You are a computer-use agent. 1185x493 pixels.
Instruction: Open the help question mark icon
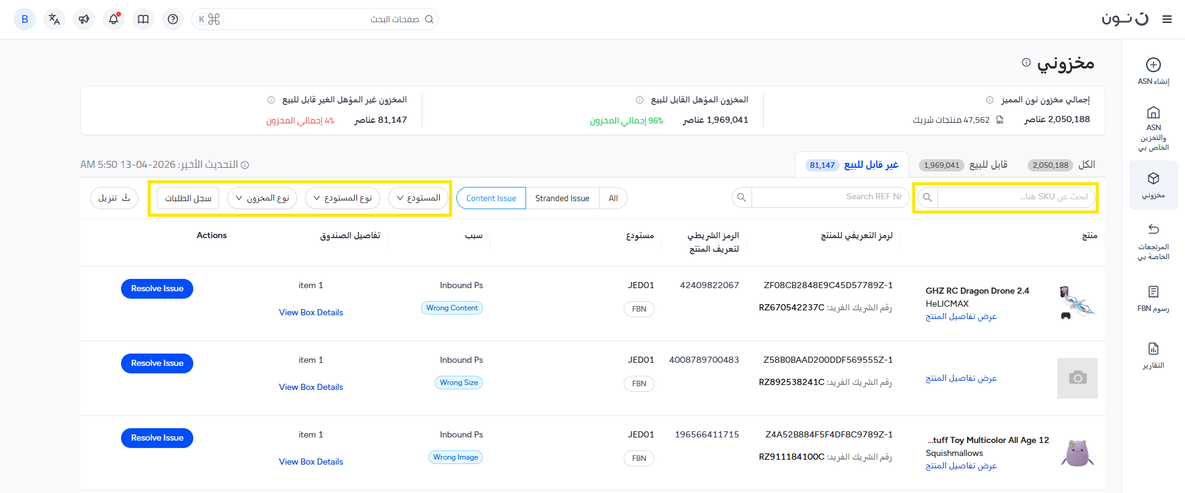[173, 19]
